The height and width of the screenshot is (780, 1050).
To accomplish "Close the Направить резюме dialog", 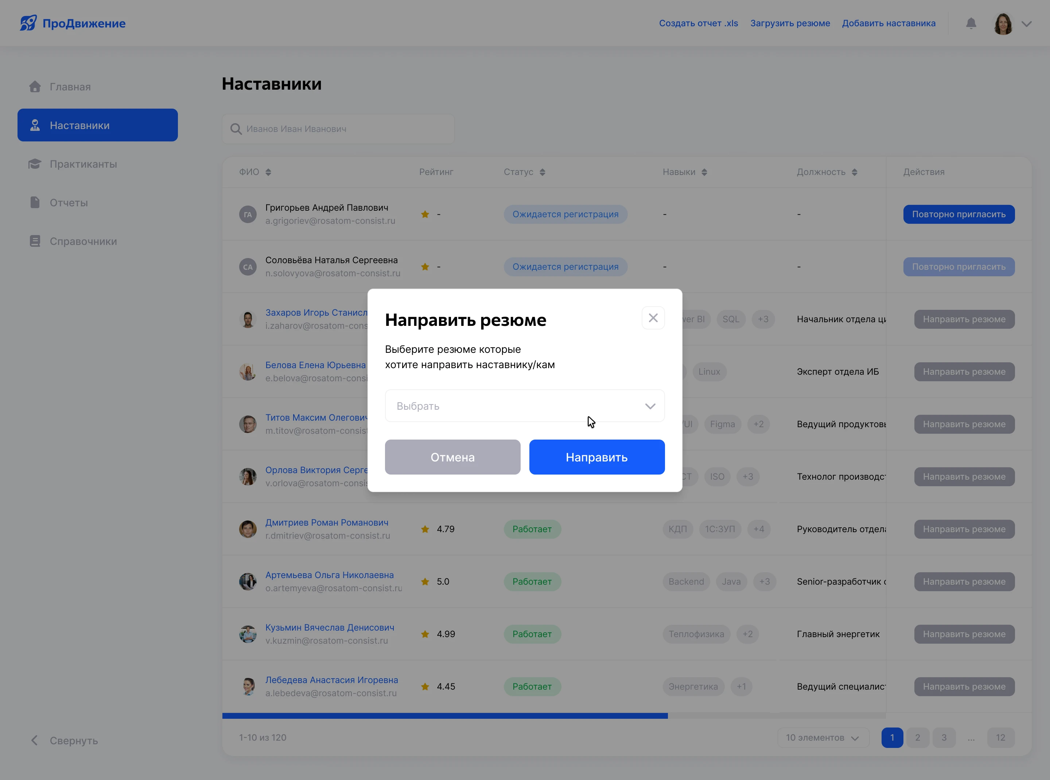I will click(653, 318).
